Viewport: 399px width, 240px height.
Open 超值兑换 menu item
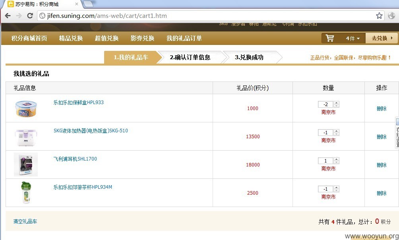[x=107, y=38]
